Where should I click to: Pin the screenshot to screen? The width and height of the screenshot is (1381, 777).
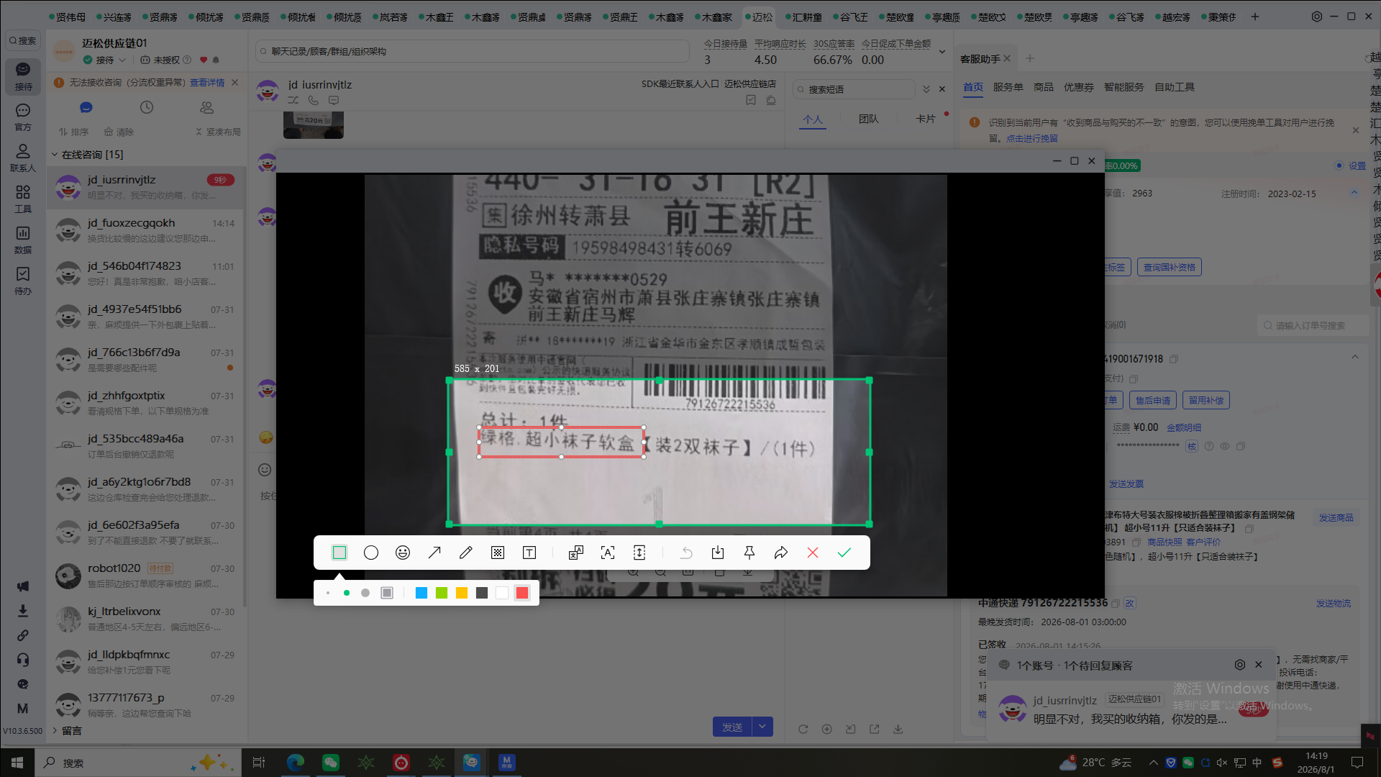[749, 553]
